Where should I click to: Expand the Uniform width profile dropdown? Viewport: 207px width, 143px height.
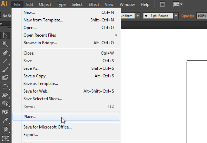coord(138,16)
